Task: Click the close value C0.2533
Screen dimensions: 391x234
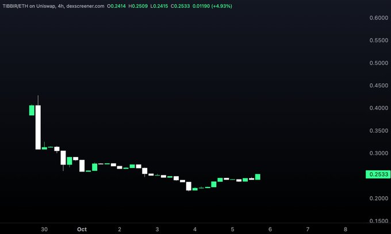Action: 181,6
